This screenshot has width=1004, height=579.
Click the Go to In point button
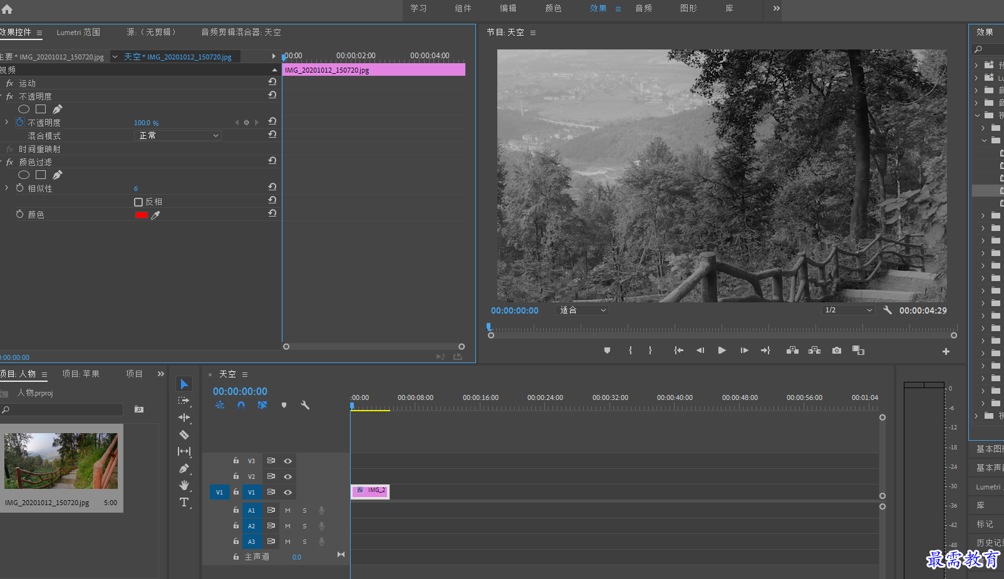(678, 351)
